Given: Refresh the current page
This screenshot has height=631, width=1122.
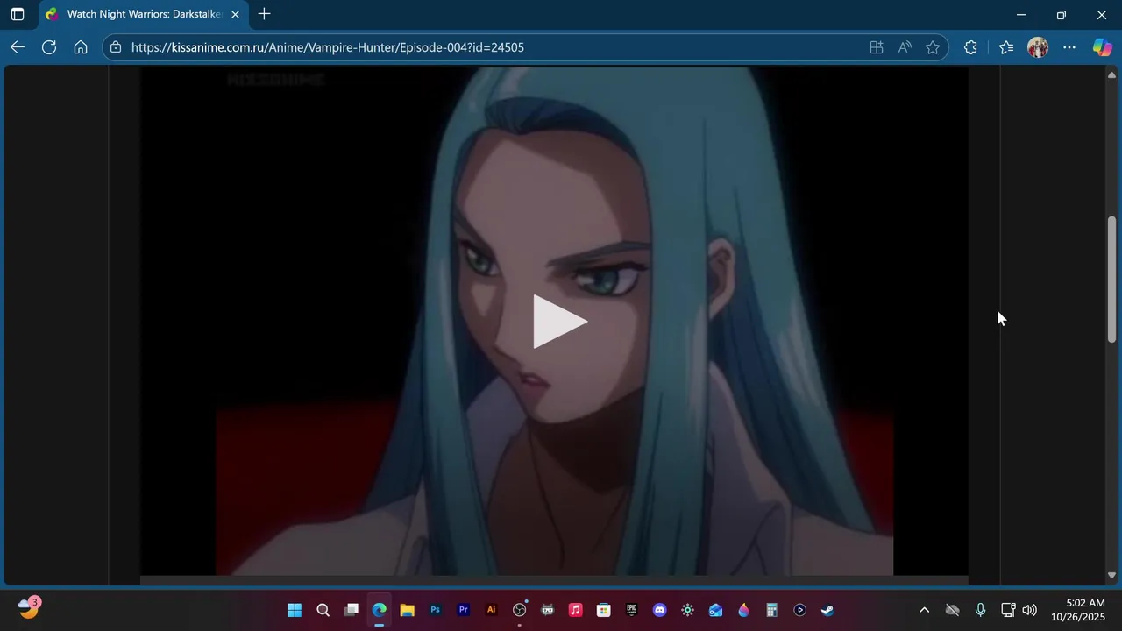Looking at the screenshot, I should 49,47.
